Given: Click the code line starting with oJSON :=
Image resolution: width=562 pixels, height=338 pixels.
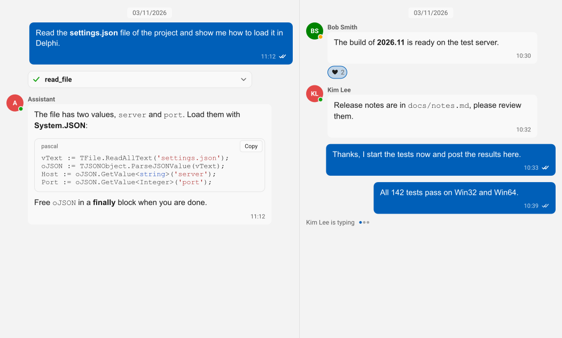Looking at the screenshot, I should [132, 166].
